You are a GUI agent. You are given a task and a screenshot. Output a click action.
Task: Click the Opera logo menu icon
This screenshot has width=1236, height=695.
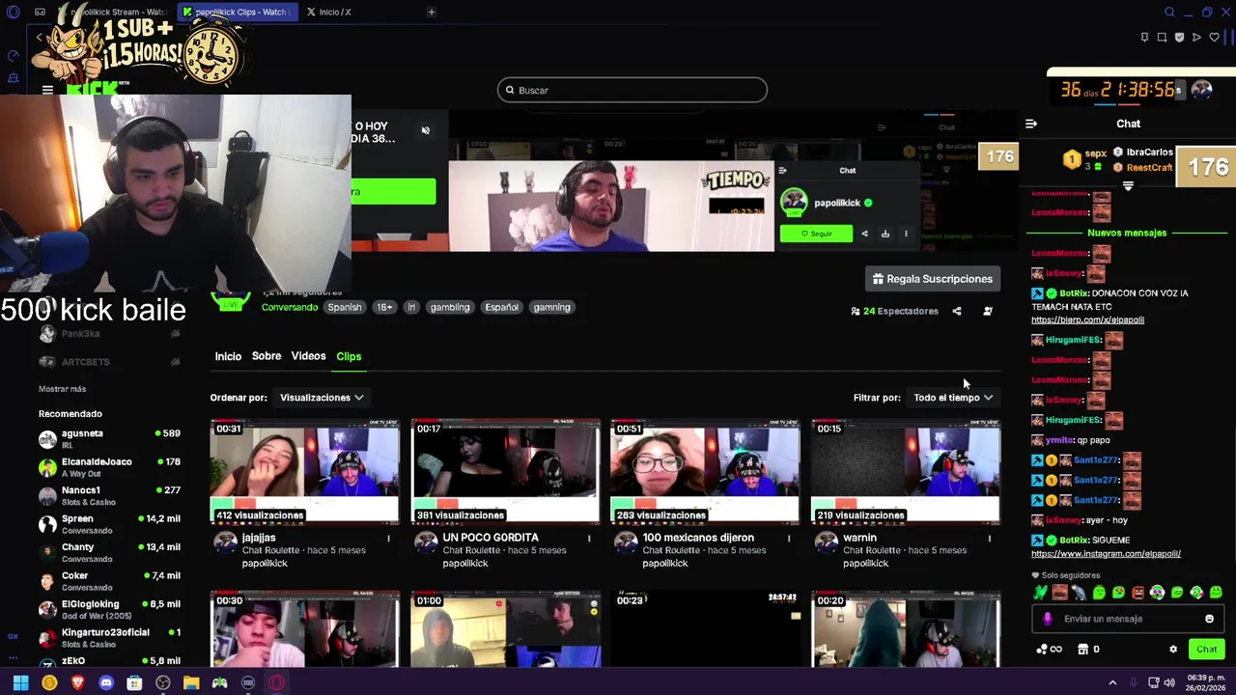[13, 13]
